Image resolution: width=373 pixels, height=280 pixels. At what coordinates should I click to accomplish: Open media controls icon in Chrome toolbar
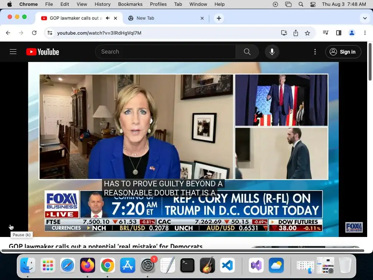pos(326,33)
